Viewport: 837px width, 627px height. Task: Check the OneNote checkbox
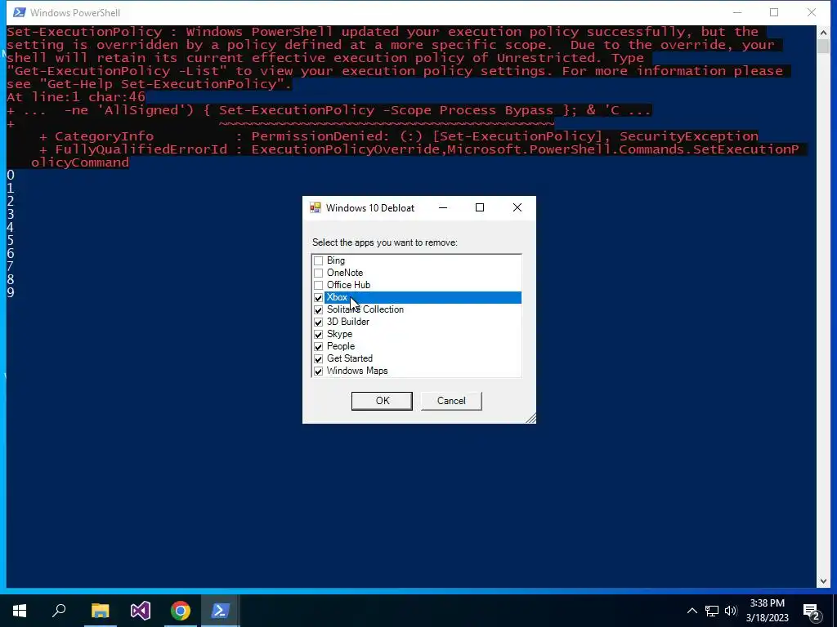tap(318, 273)
